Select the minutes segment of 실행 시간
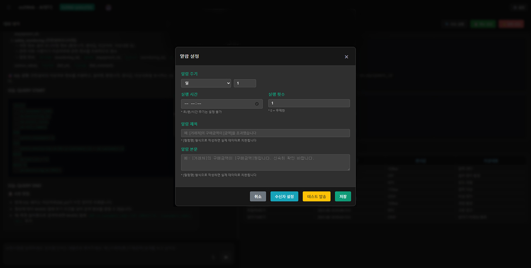The width and height of the screenshot is (531, 268). point(199,104)
